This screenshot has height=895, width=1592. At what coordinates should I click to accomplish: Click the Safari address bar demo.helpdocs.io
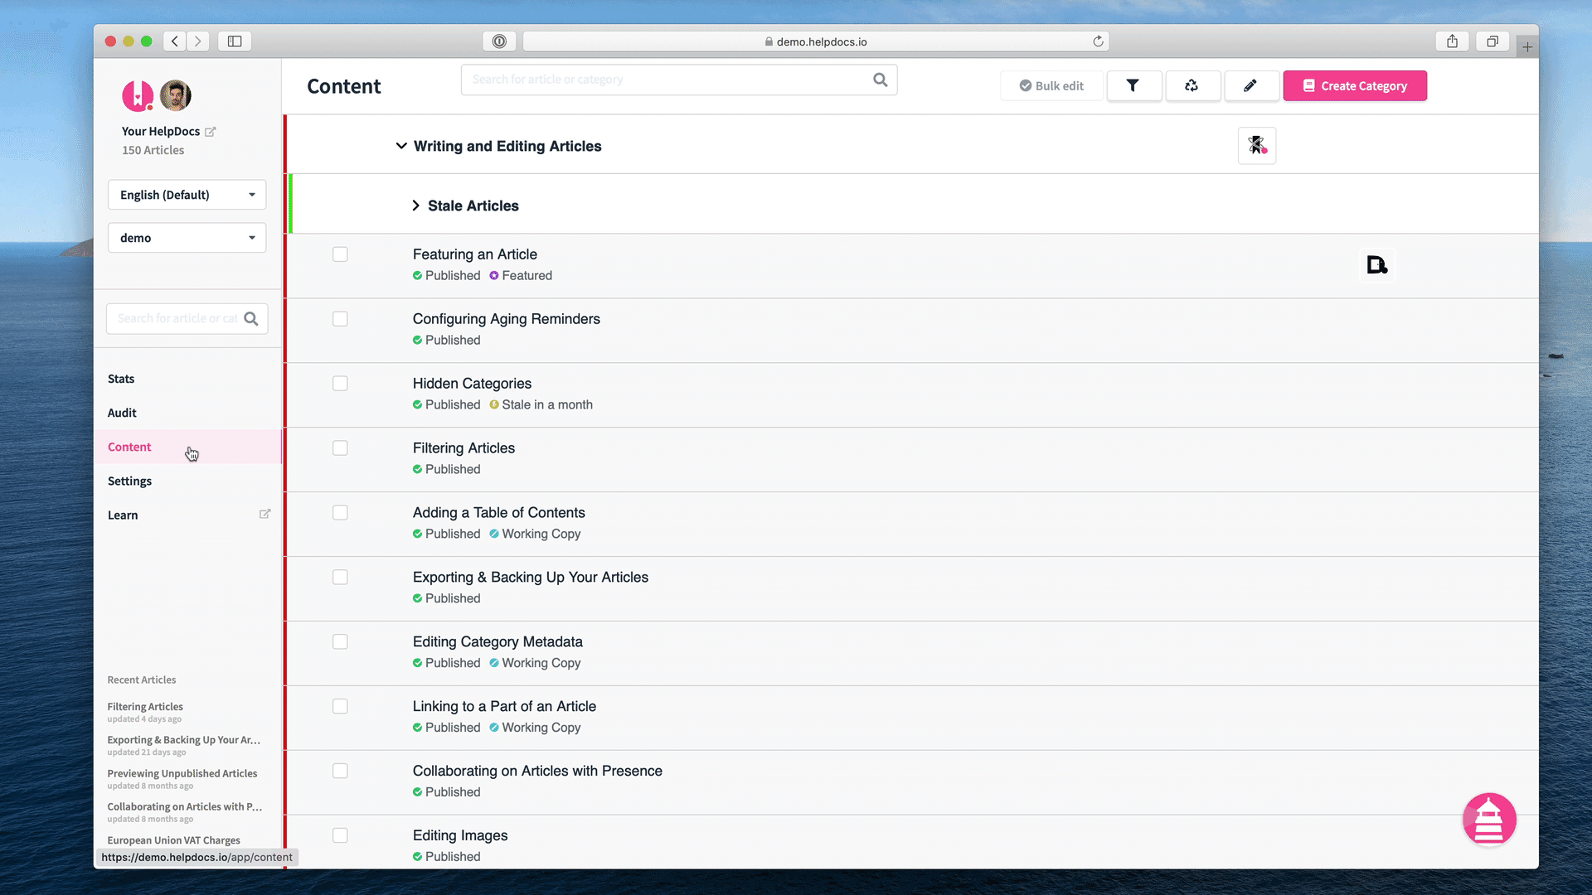click(x=816, y=41)
